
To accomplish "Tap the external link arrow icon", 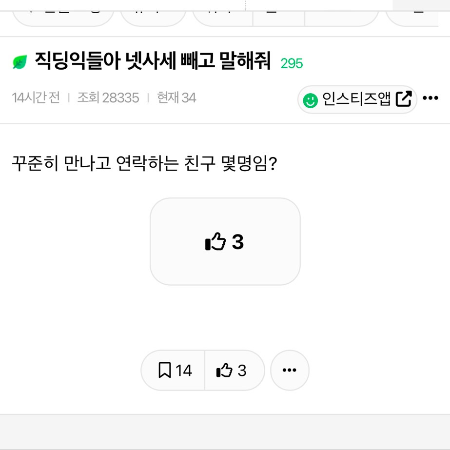I will 403,99.
